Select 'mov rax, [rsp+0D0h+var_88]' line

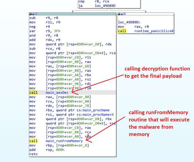(60, 97)
